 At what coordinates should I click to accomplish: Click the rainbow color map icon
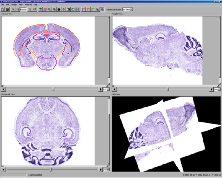[73, 9]
